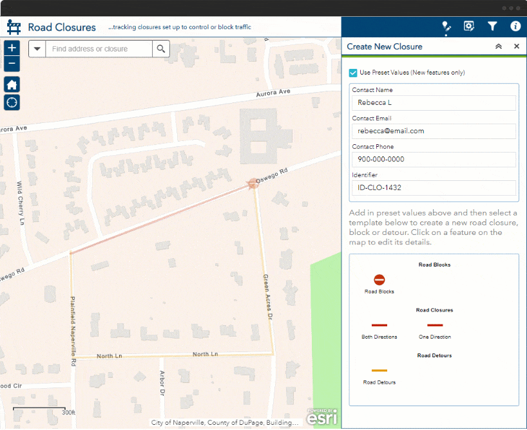Open the info about panel
This screenshot has height=430, width=527.
click(x=515, y=26)
